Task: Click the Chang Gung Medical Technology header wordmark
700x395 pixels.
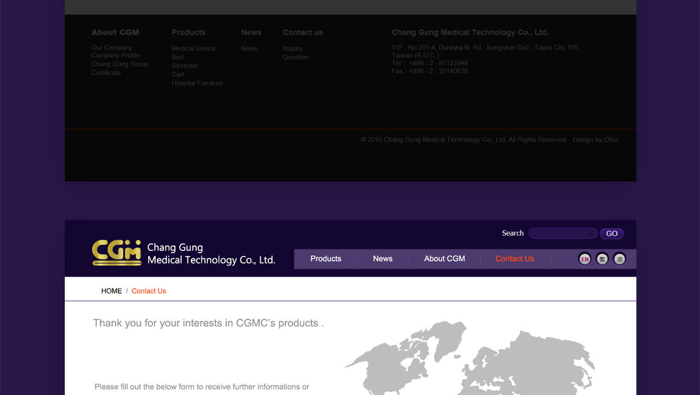Action: pos(211,254)
